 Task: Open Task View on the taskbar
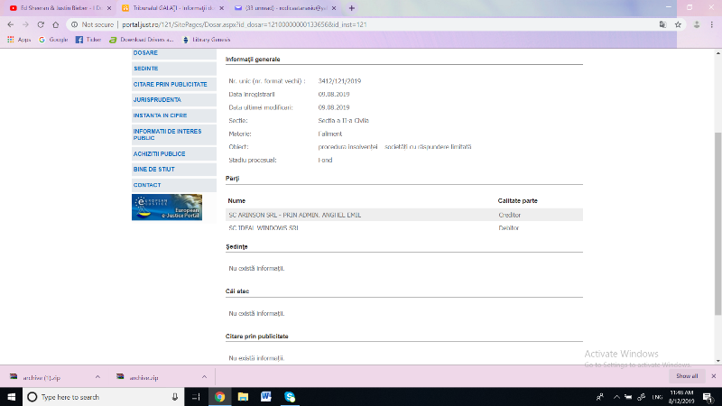coord(196,397)
